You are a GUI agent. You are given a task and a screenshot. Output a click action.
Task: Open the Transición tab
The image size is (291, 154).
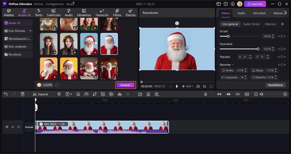coord(102,13)
